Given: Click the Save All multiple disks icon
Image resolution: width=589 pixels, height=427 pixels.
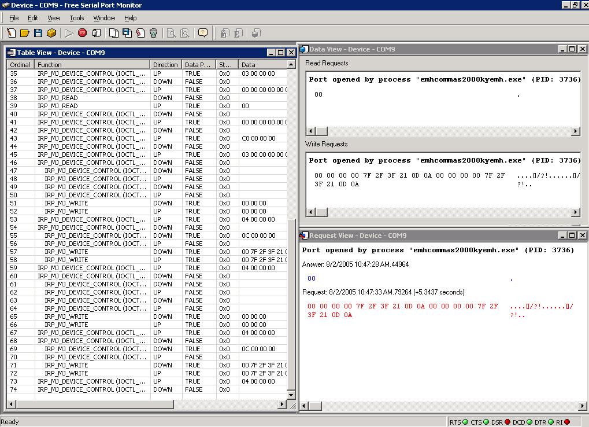Looking at the screenshot, I should pyautogui.click(x=127, y=33).
